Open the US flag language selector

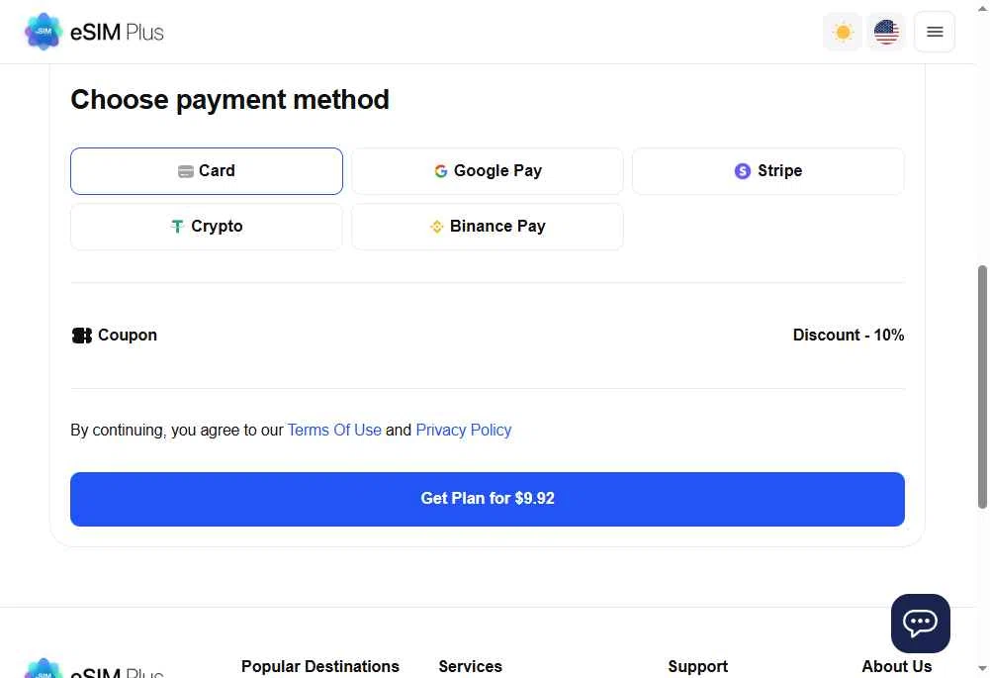point(886,32)
